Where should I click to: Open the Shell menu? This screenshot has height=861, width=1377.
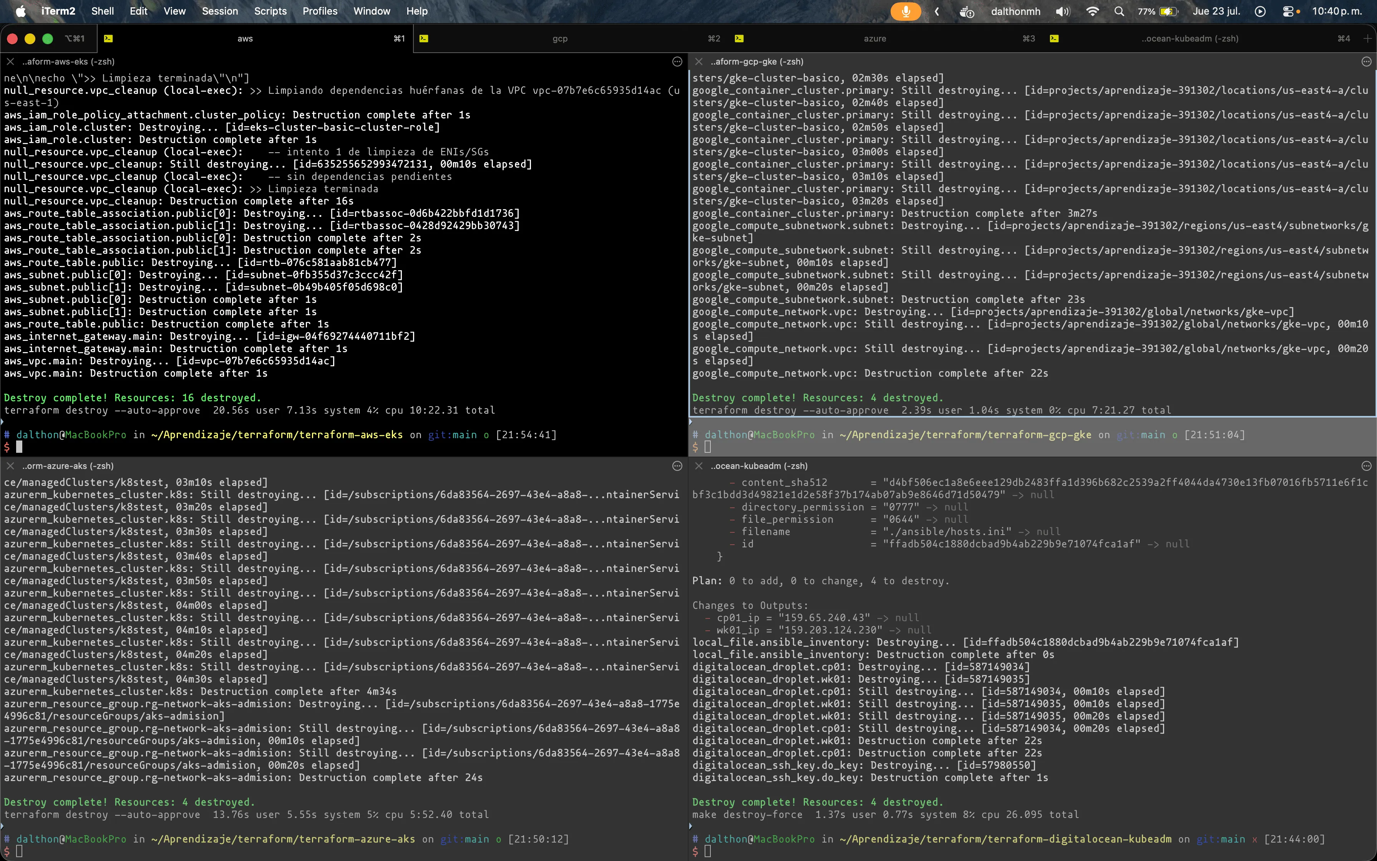[103, 12]
